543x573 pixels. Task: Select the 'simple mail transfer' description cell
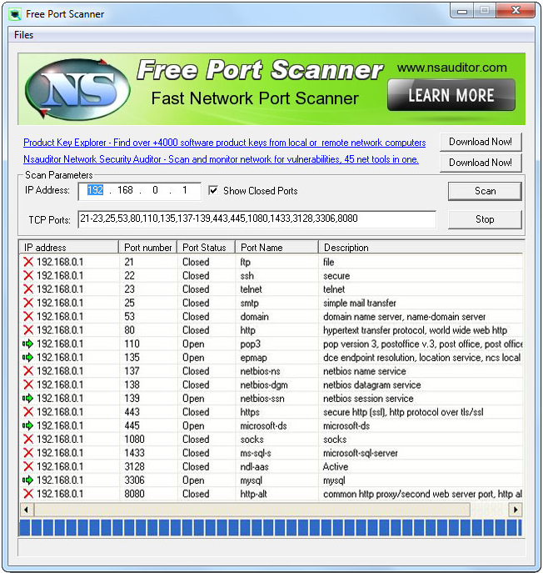(360, 303)
